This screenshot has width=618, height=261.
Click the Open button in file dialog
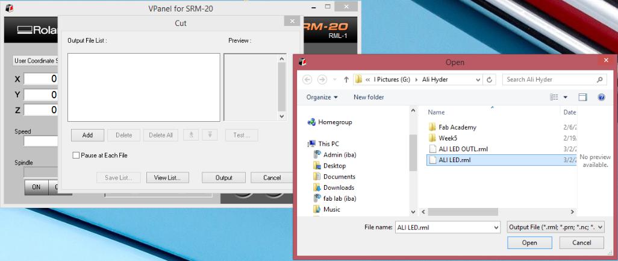529,243
